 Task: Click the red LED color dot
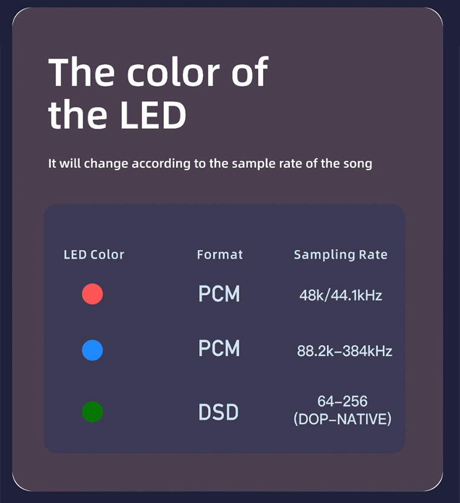(x=93, y=294)
